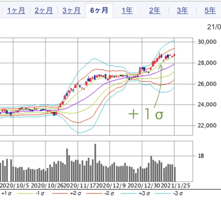Screen dimensions: 221x208
Task: Open the 2年 chart range
Action: 155,10
